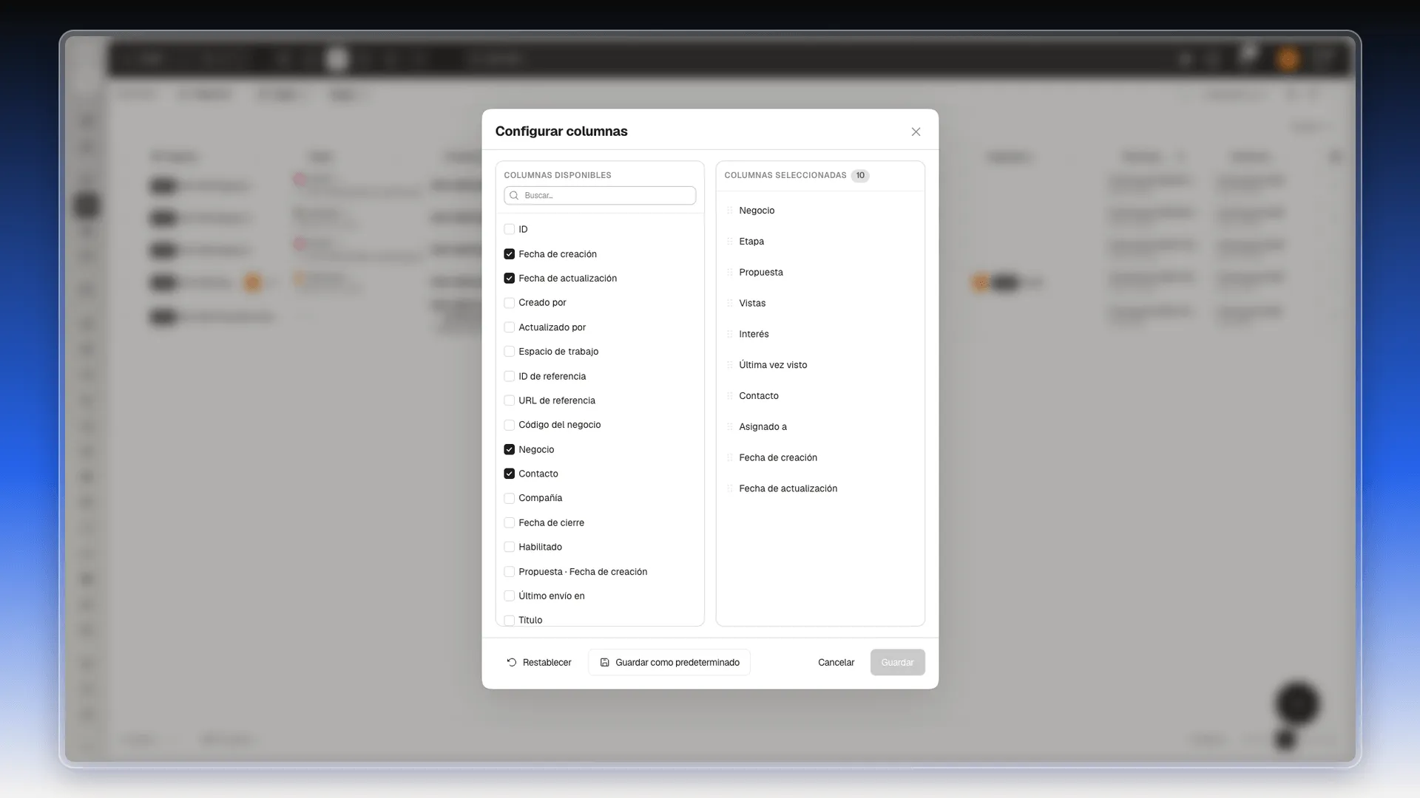This screenshot has height=798, width=1420.
Task: Grab drag handle beside Propuesta
Action: pos(730,272)
